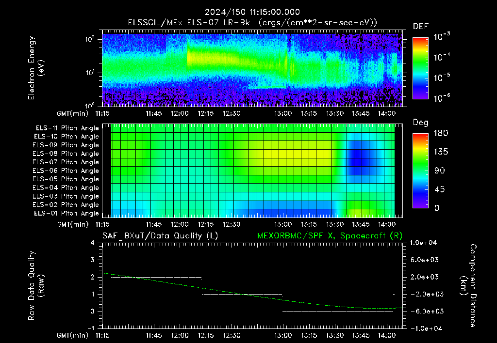This screenshot has height=343, width=497.
Task: Click 12:30 under the pitch angle panel
Action: (232, 224)
